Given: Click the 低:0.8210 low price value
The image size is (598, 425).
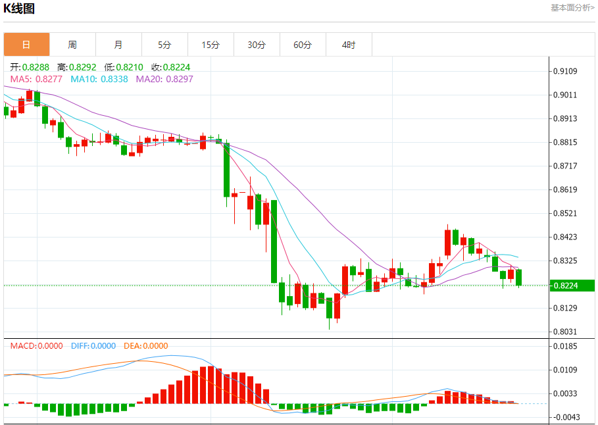Looking at the screenshot, I should [x=124, y=67].
